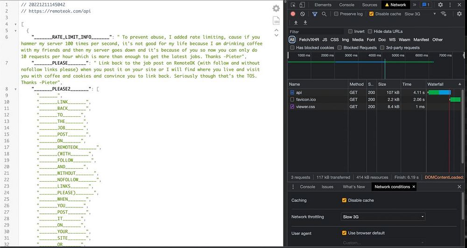Screen dimensions: 467x248
Task: Switch to the Elements tab
Action: (x=323, y=5)
